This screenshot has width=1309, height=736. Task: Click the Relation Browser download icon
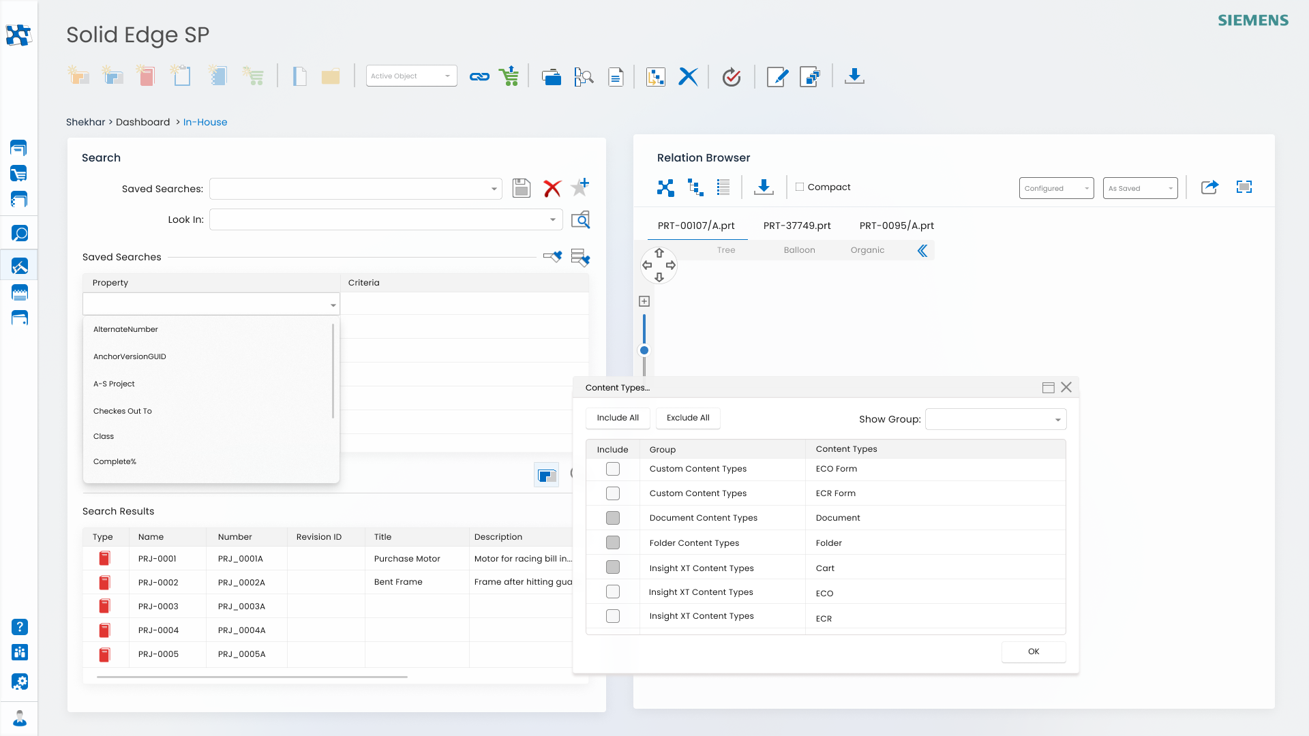(x=764, y=187)
